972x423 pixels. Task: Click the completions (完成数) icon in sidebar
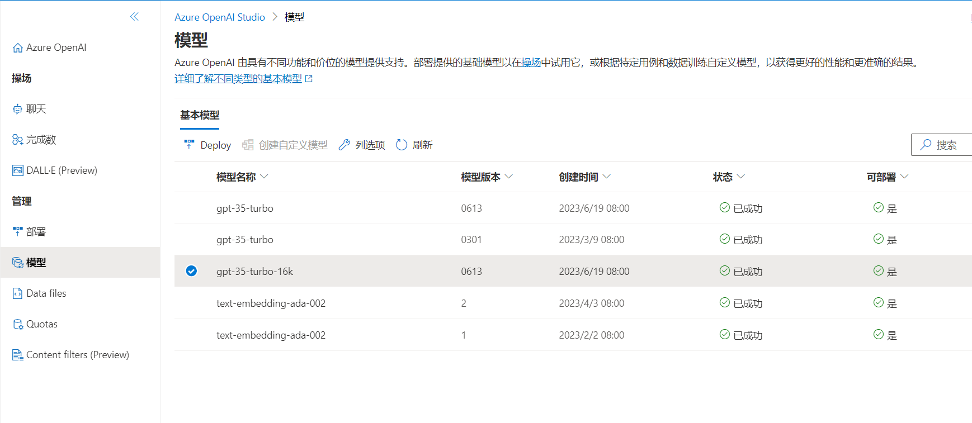coord(18,140)
